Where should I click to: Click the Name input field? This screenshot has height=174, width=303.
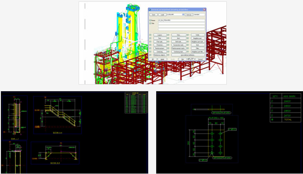181,20
